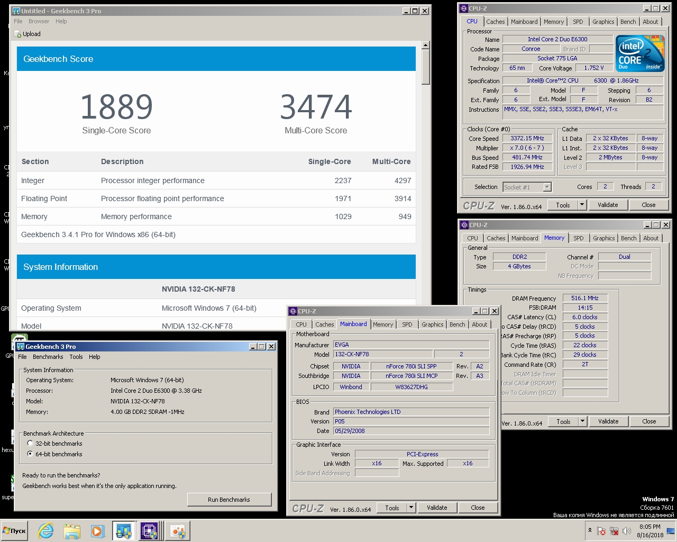This screenshot has width=677, height=542.
Task: Click Tools button in CPU-Z Memory window
Action: coord(563,421)
